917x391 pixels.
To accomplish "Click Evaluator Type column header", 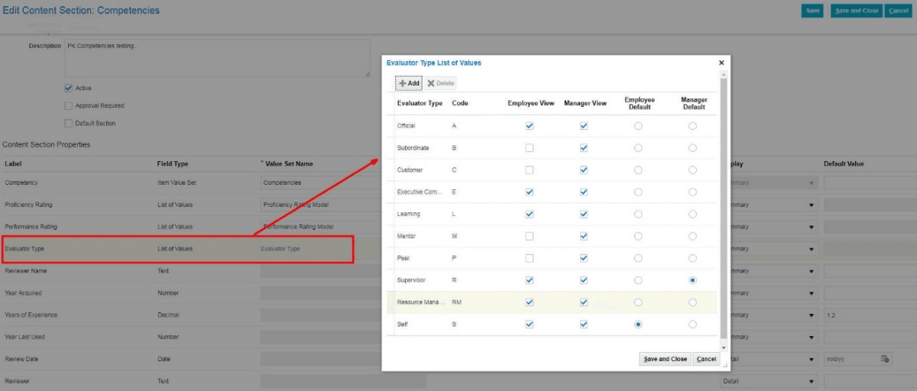I will click(x=420, y=103).
